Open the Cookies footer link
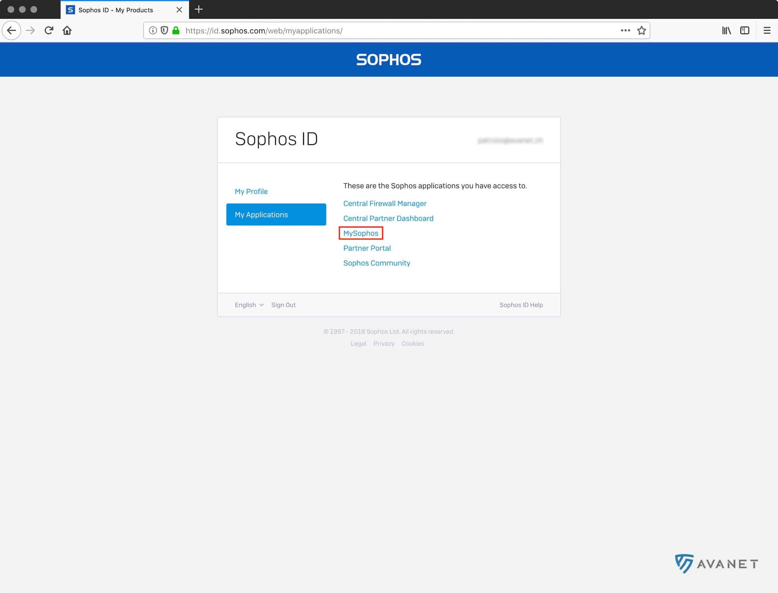 click(x=413, y=344)
